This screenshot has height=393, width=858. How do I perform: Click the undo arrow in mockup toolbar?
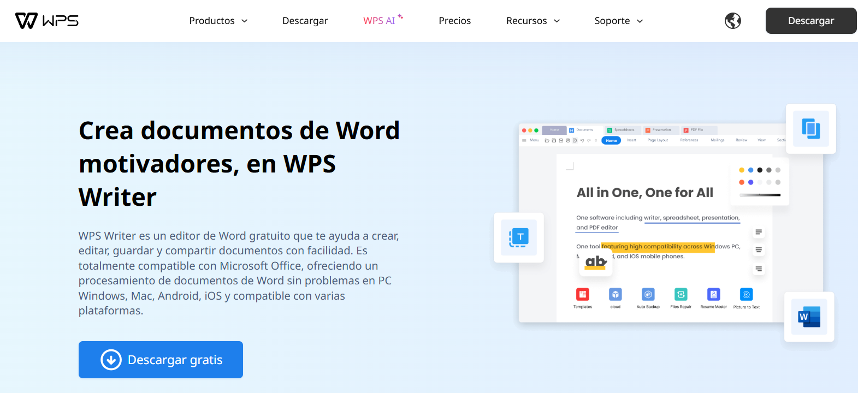pyautogui.click(x=582, y=140)
